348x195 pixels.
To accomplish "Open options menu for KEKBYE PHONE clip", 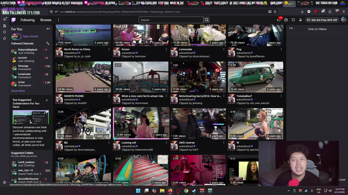I will coord(109,96).
